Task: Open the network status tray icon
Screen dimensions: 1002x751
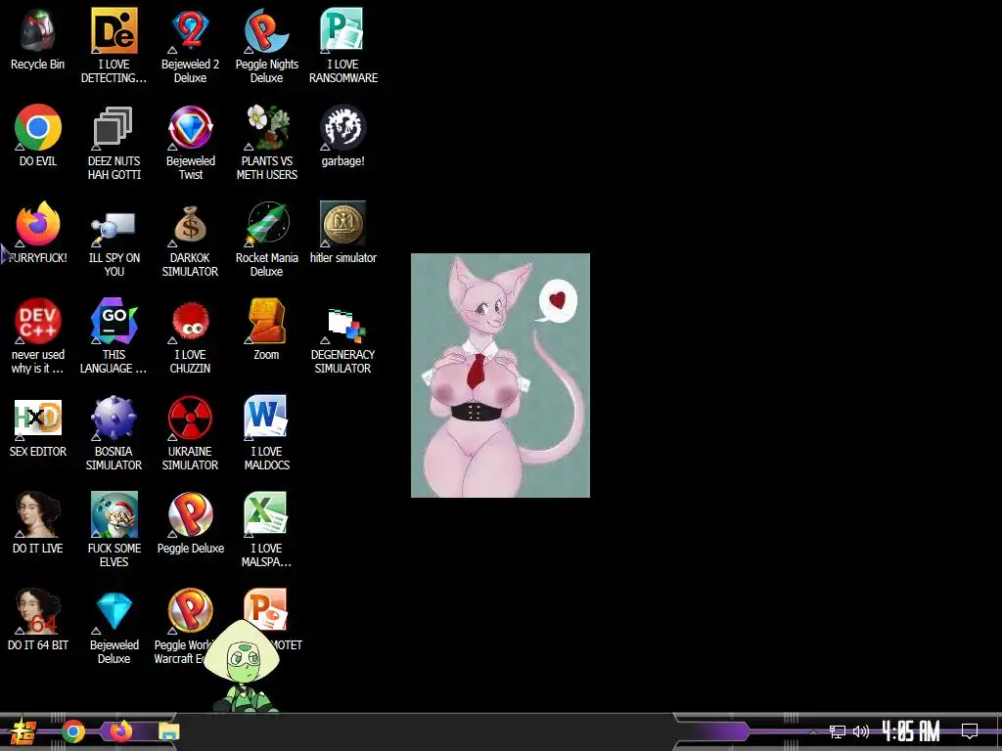Action: (x=838, y=731)
